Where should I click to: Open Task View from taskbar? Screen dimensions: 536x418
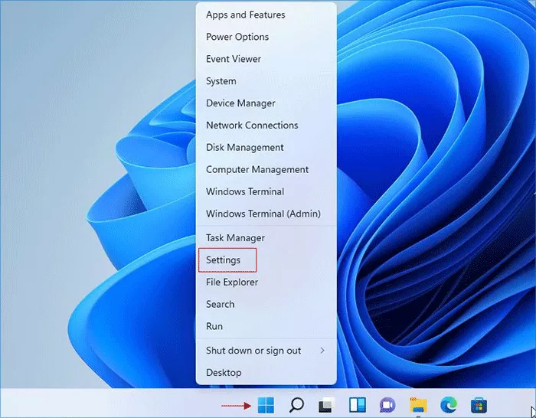327,405
